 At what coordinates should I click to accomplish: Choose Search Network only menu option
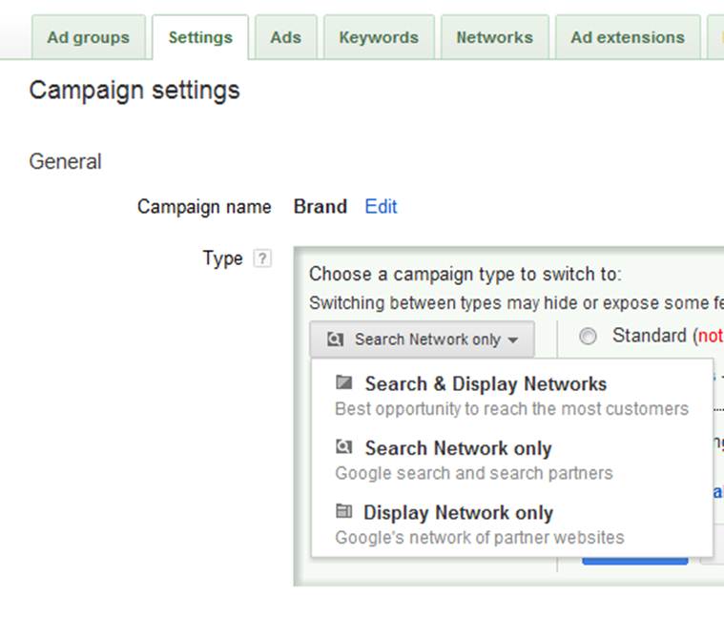pyautogui.click(x=512, y=461)
